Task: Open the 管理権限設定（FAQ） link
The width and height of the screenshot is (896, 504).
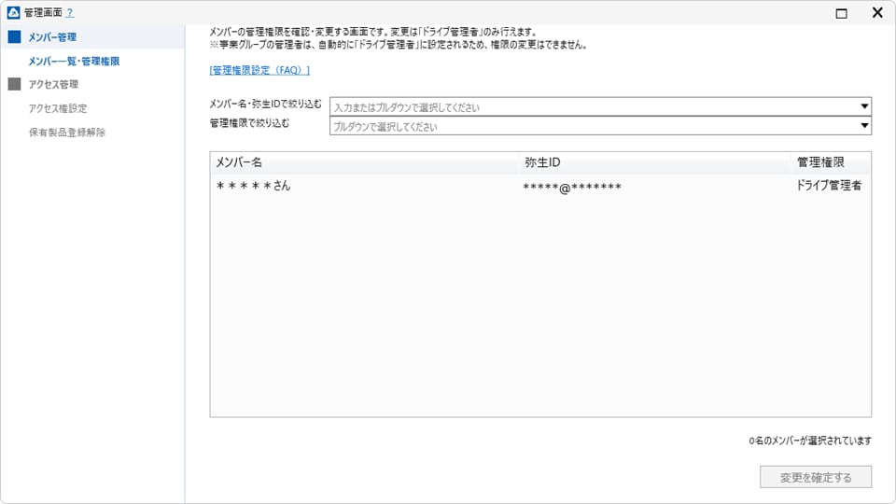Action: 259,70
